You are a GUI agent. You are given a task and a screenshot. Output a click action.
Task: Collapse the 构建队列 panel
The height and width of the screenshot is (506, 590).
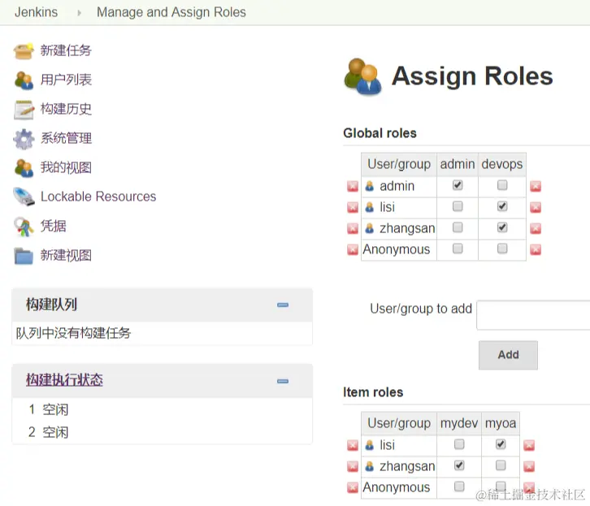283,305
